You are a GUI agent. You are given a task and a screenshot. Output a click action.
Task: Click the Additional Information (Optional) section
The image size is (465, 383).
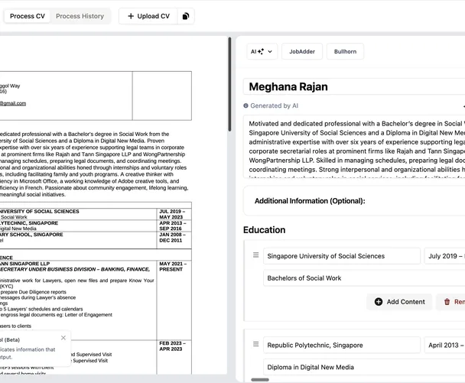pos(354,201)
